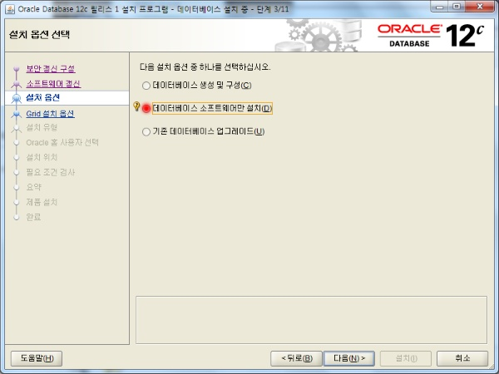
Task: Click the 기존 데이터베이스 업그레이드(U) label text
Action: click(x=209, y=131)
